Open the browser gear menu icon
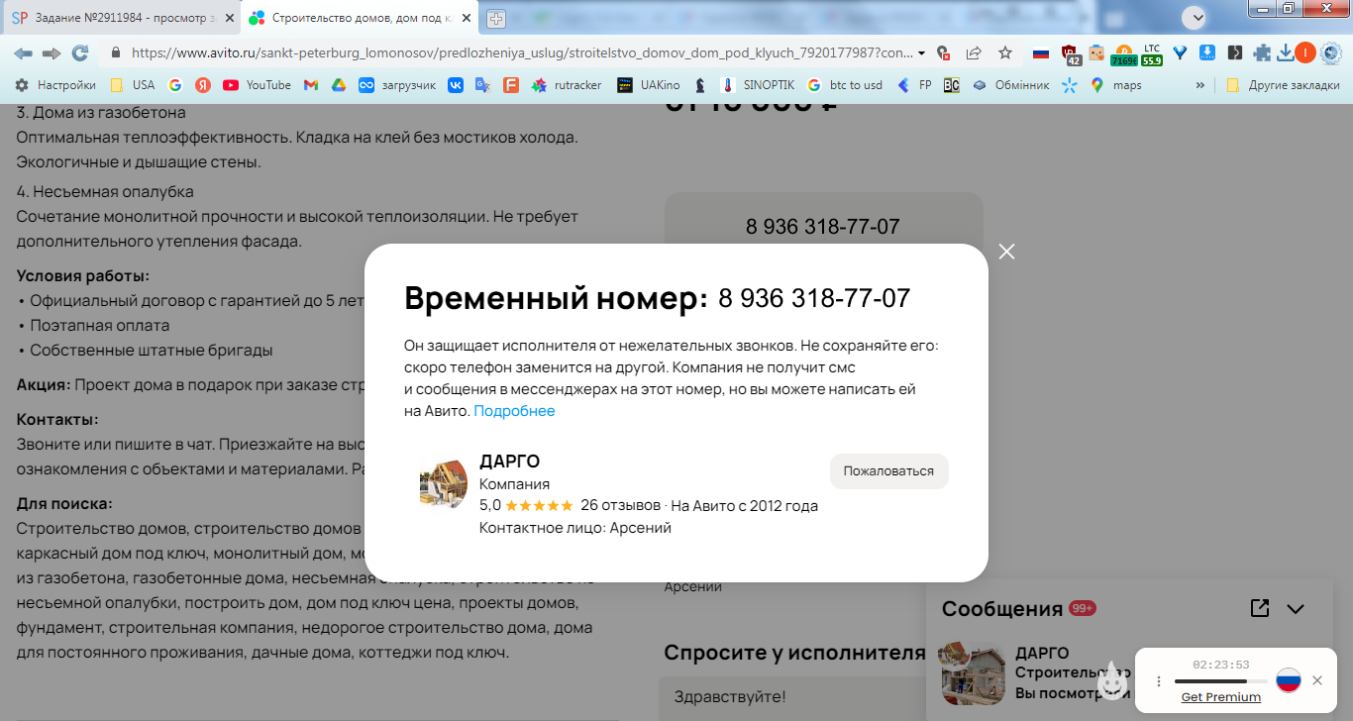 (1332, 53)
